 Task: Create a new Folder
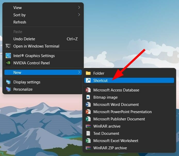tap(129, 73)
